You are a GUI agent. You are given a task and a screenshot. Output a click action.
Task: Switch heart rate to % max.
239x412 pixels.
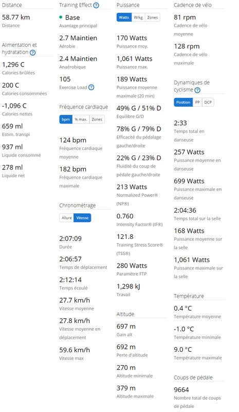[x=81, y=119]
